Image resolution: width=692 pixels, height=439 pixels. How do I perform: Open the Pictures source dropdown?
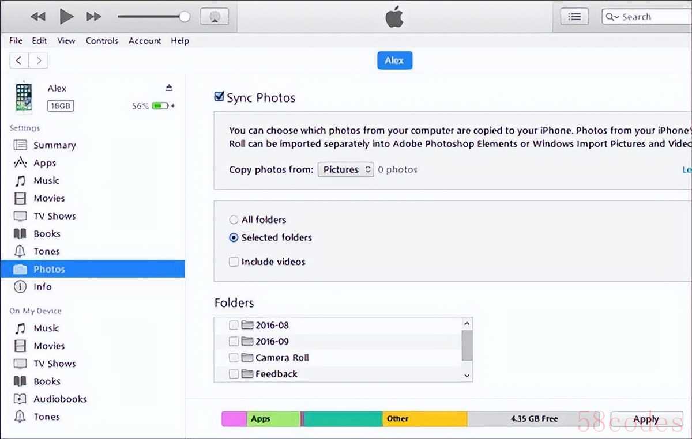pos(346,169)
